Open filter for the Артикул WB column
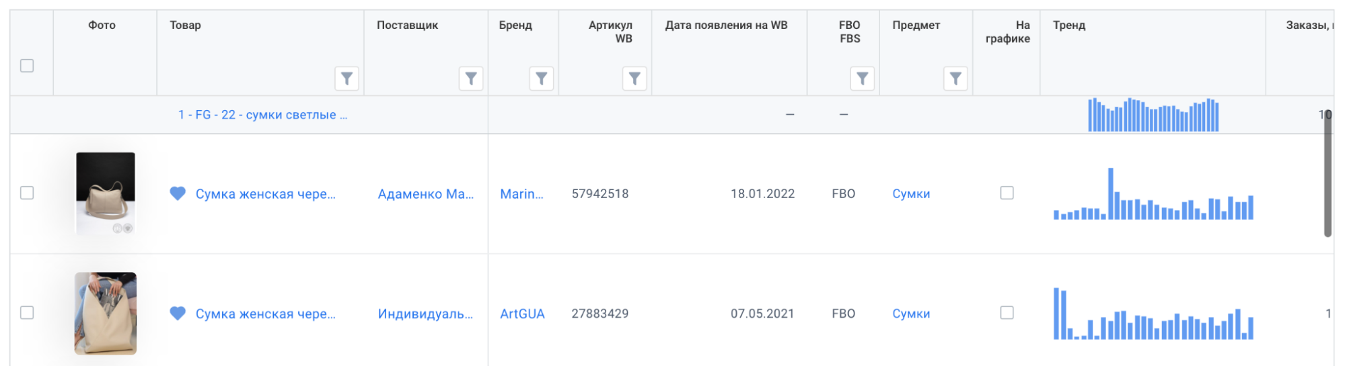 (x=634, y=79)
